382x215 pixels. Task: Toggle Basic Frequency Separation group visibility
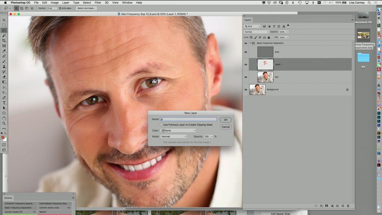tap(245, 43)
